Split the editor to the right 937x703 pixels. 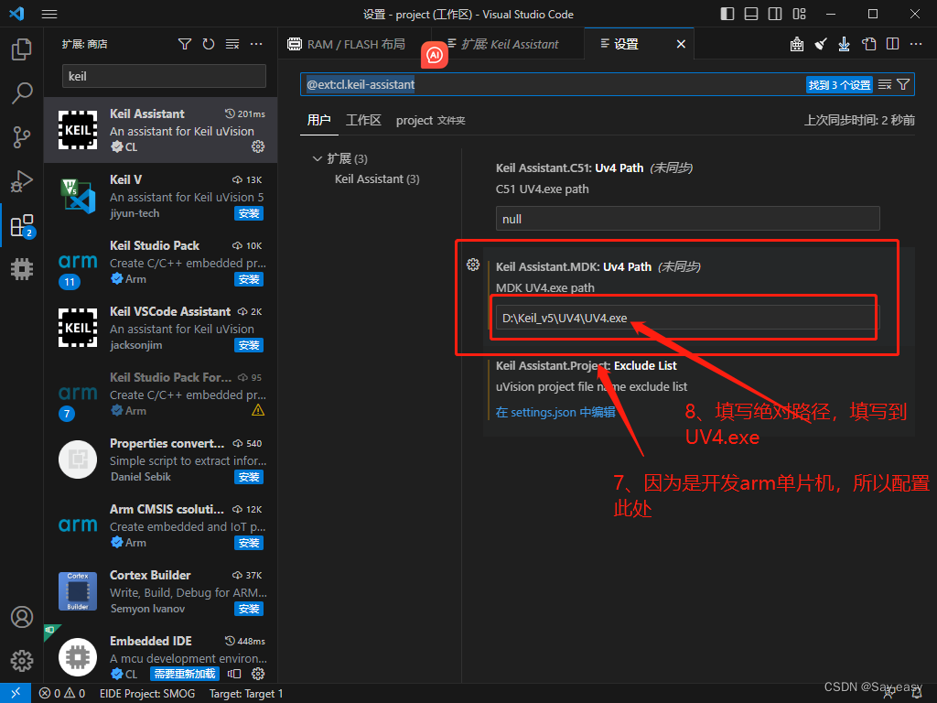pos(892,44)
